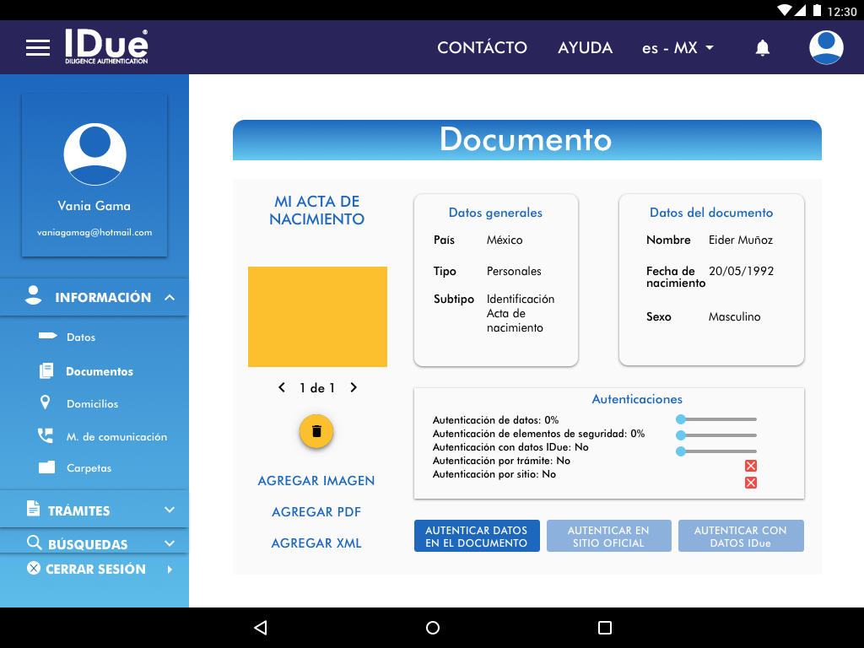Expand the TRÁMITES section

click(x=170, y=510)
